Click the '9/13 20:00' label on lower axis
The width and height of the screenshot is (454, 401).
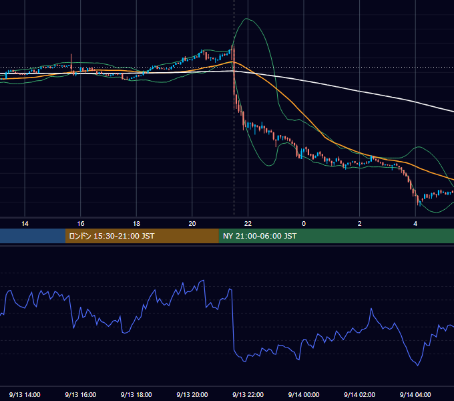click(x=192, y=394)
